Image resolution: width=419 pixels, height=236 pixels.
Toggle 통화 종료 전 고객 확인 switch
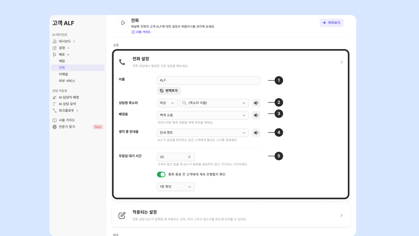(x=161, y=175)
